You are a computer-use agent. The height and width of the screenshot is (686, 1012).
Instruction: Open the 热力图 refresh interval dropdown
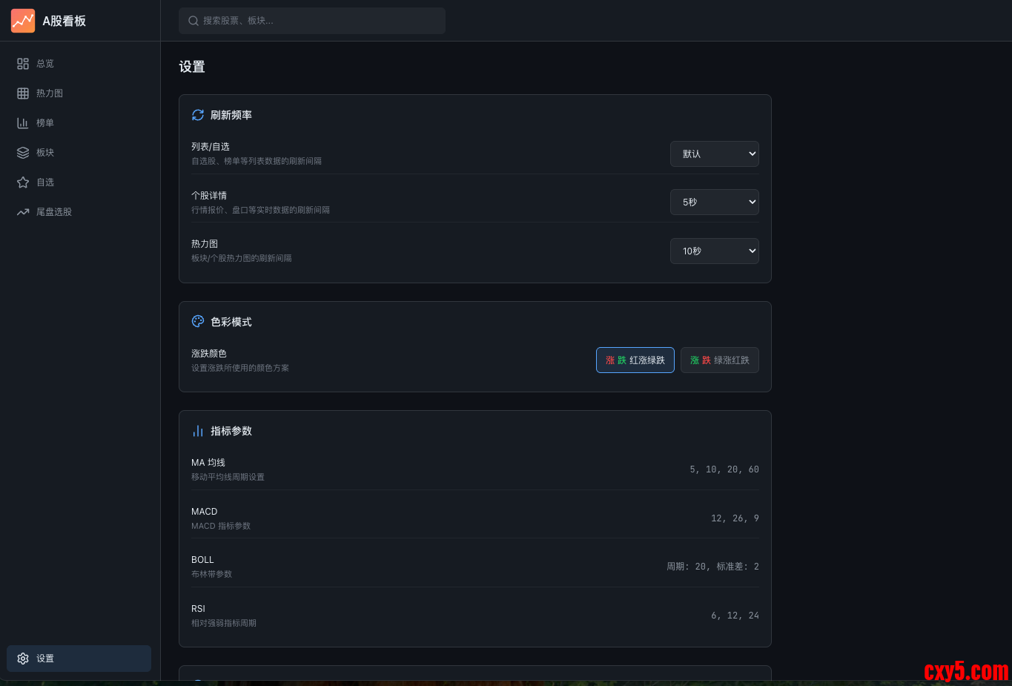tap(715, 251)
